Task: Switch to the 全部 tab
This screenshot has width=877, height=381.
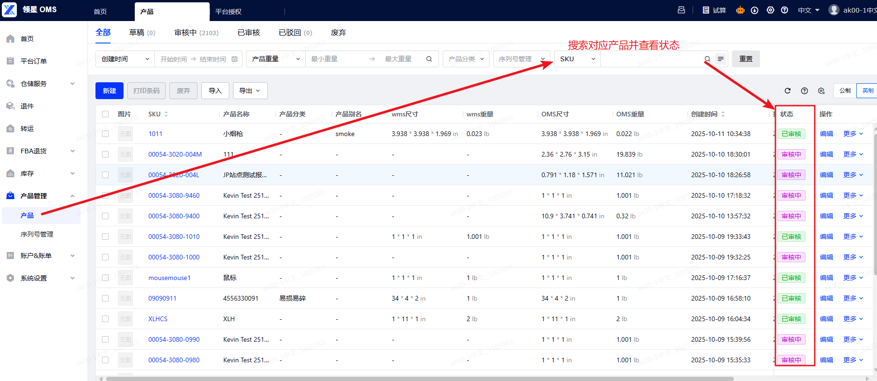Action: coord(103,32)
